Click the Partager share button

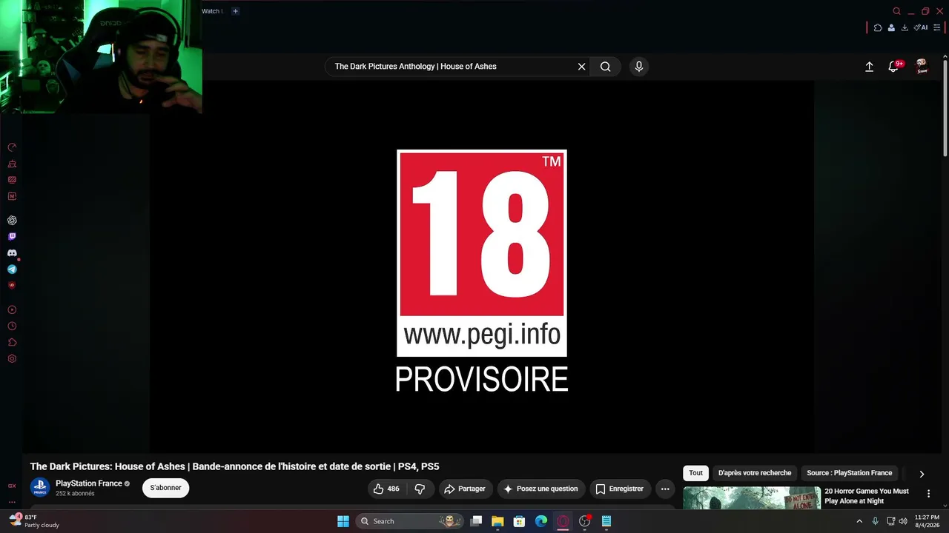point(465,489)
